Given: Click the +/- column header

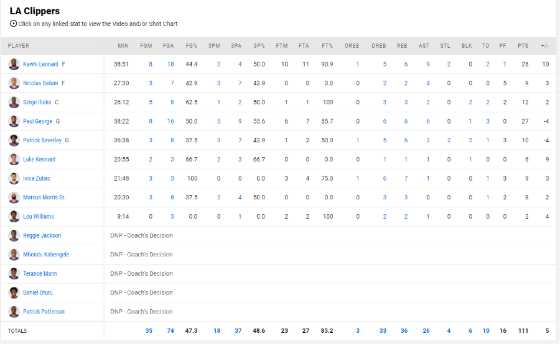Looking at the screenshot, I should click(544, 45).
